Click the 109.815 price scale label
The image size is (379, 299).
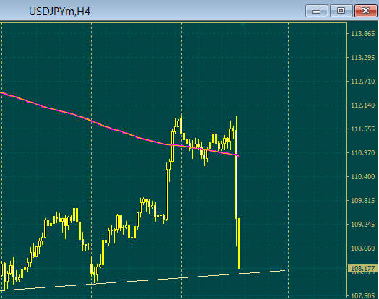point(362,201)
